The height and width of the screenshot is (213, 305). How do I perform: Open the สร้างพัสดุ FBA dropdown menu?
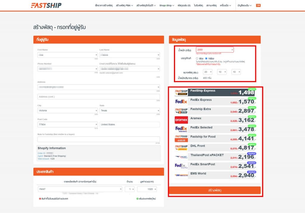[x=125, y=5]
